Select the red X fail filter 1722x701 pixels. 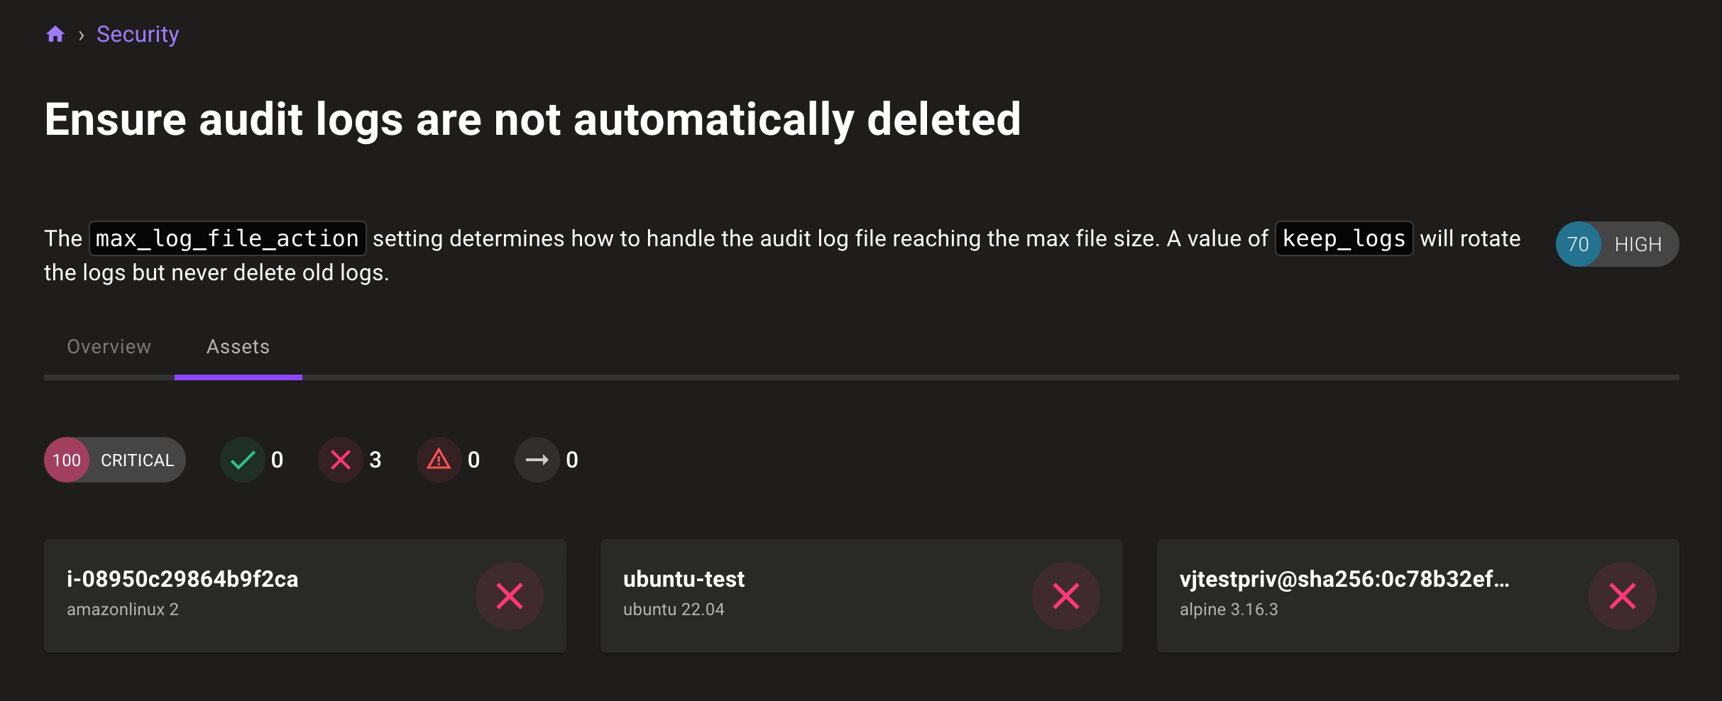[x=341, y=460]
